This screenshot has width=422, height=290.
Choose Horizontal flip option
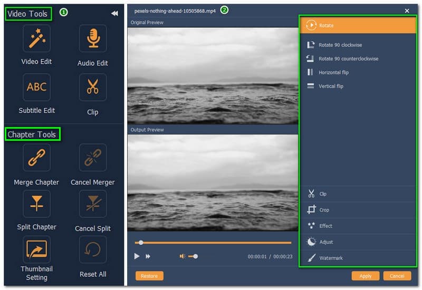pos(333,72)
